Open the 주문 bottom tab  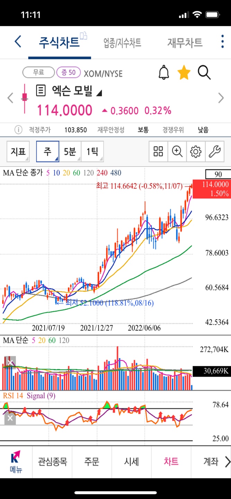coord(92,462)
